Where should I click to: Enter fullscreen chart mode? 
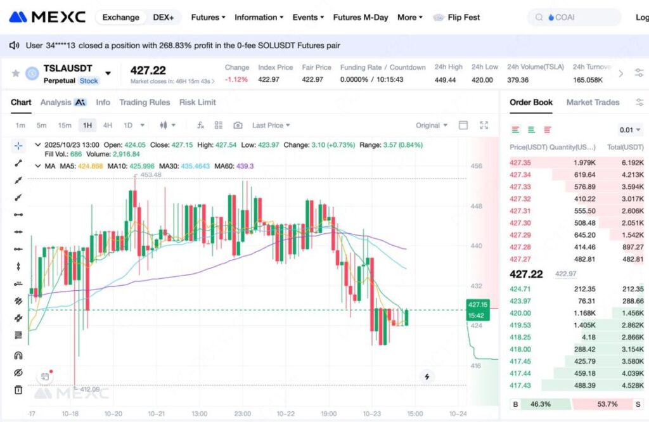coord(484,125)
